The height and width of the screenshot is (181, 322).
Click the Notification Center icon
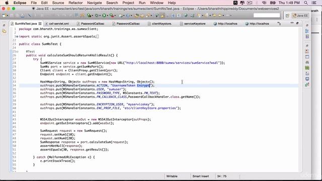(x=314, y=3)
